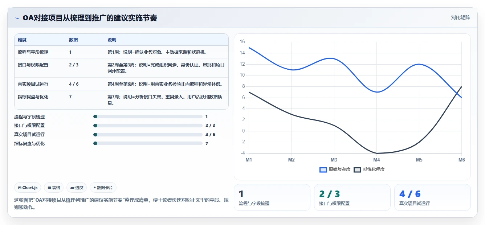Click the table data value 2 / 3

[74, 65]
